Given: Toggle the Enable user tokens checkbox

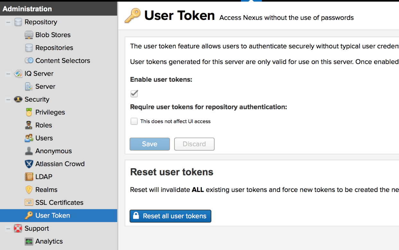Looking at the screenshot, I should click(134, 94).
